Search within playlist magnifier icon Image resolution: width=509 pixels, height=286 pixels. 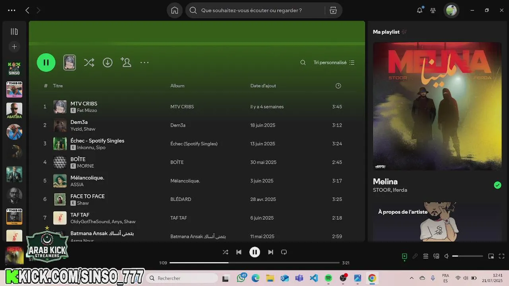point(303,62)
